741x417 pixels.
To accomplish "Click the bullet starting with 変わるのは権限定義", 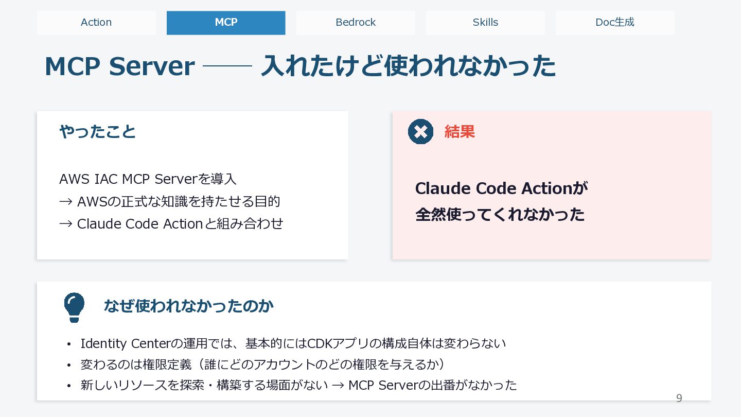I will coord(263,364).
